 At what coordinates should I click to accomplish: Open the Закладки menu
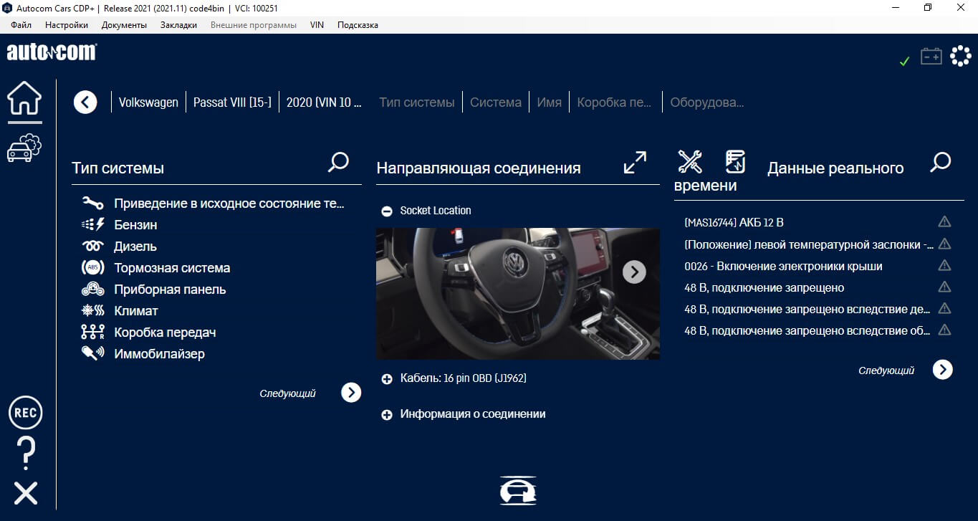click(x=178, y=25)
